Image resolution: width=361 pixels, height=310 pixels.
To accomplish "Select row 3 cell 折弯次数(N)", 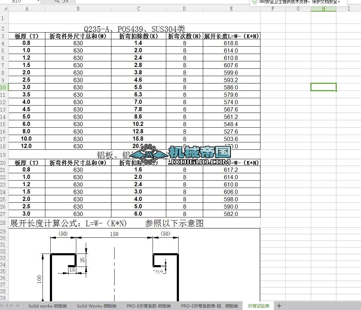I will tap(185, 36).
